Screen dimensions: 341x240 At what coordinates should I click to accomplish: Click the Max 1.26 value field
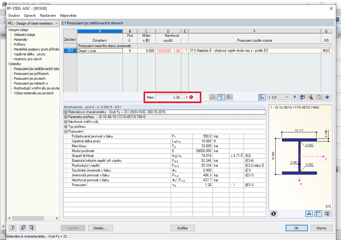(168, 97)
